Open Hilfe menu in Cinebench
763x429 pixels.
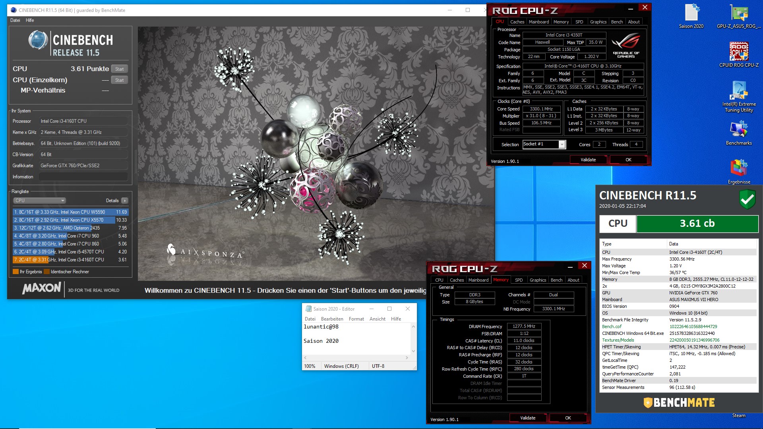click(x=30, y=20)
